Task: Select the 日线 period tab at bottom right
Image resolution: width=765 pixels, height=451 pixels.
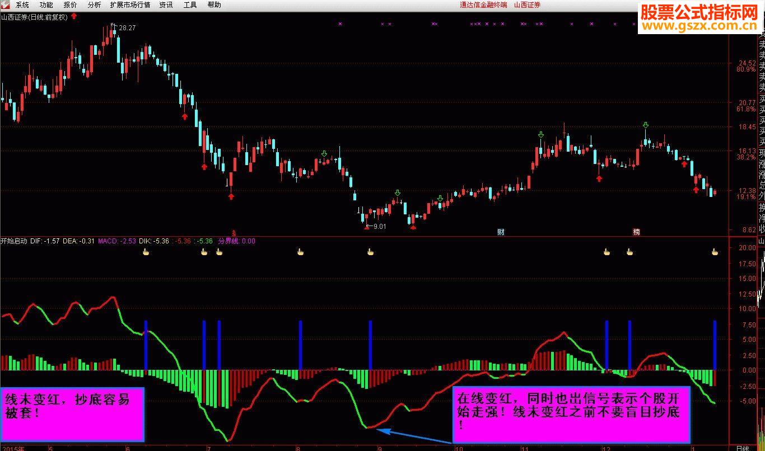Action: tap(743, 448)
